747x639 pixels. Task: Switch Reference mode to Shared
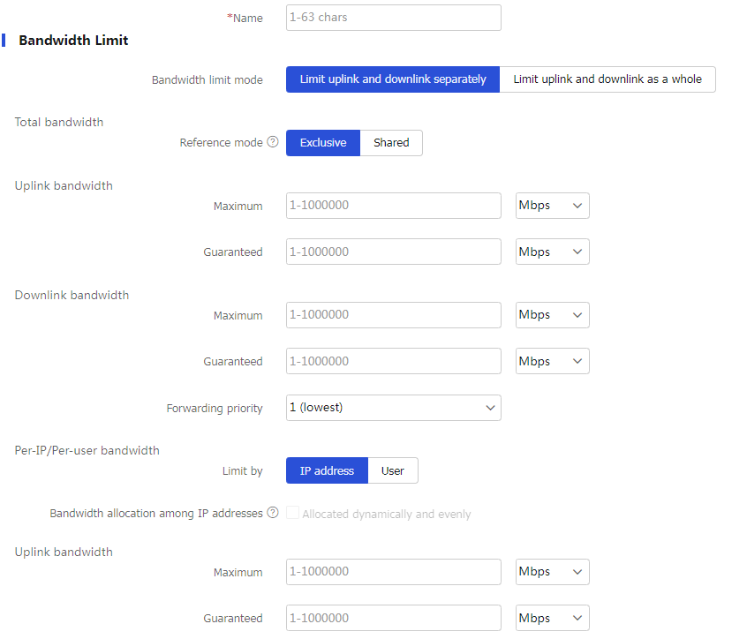pos(391,143)
